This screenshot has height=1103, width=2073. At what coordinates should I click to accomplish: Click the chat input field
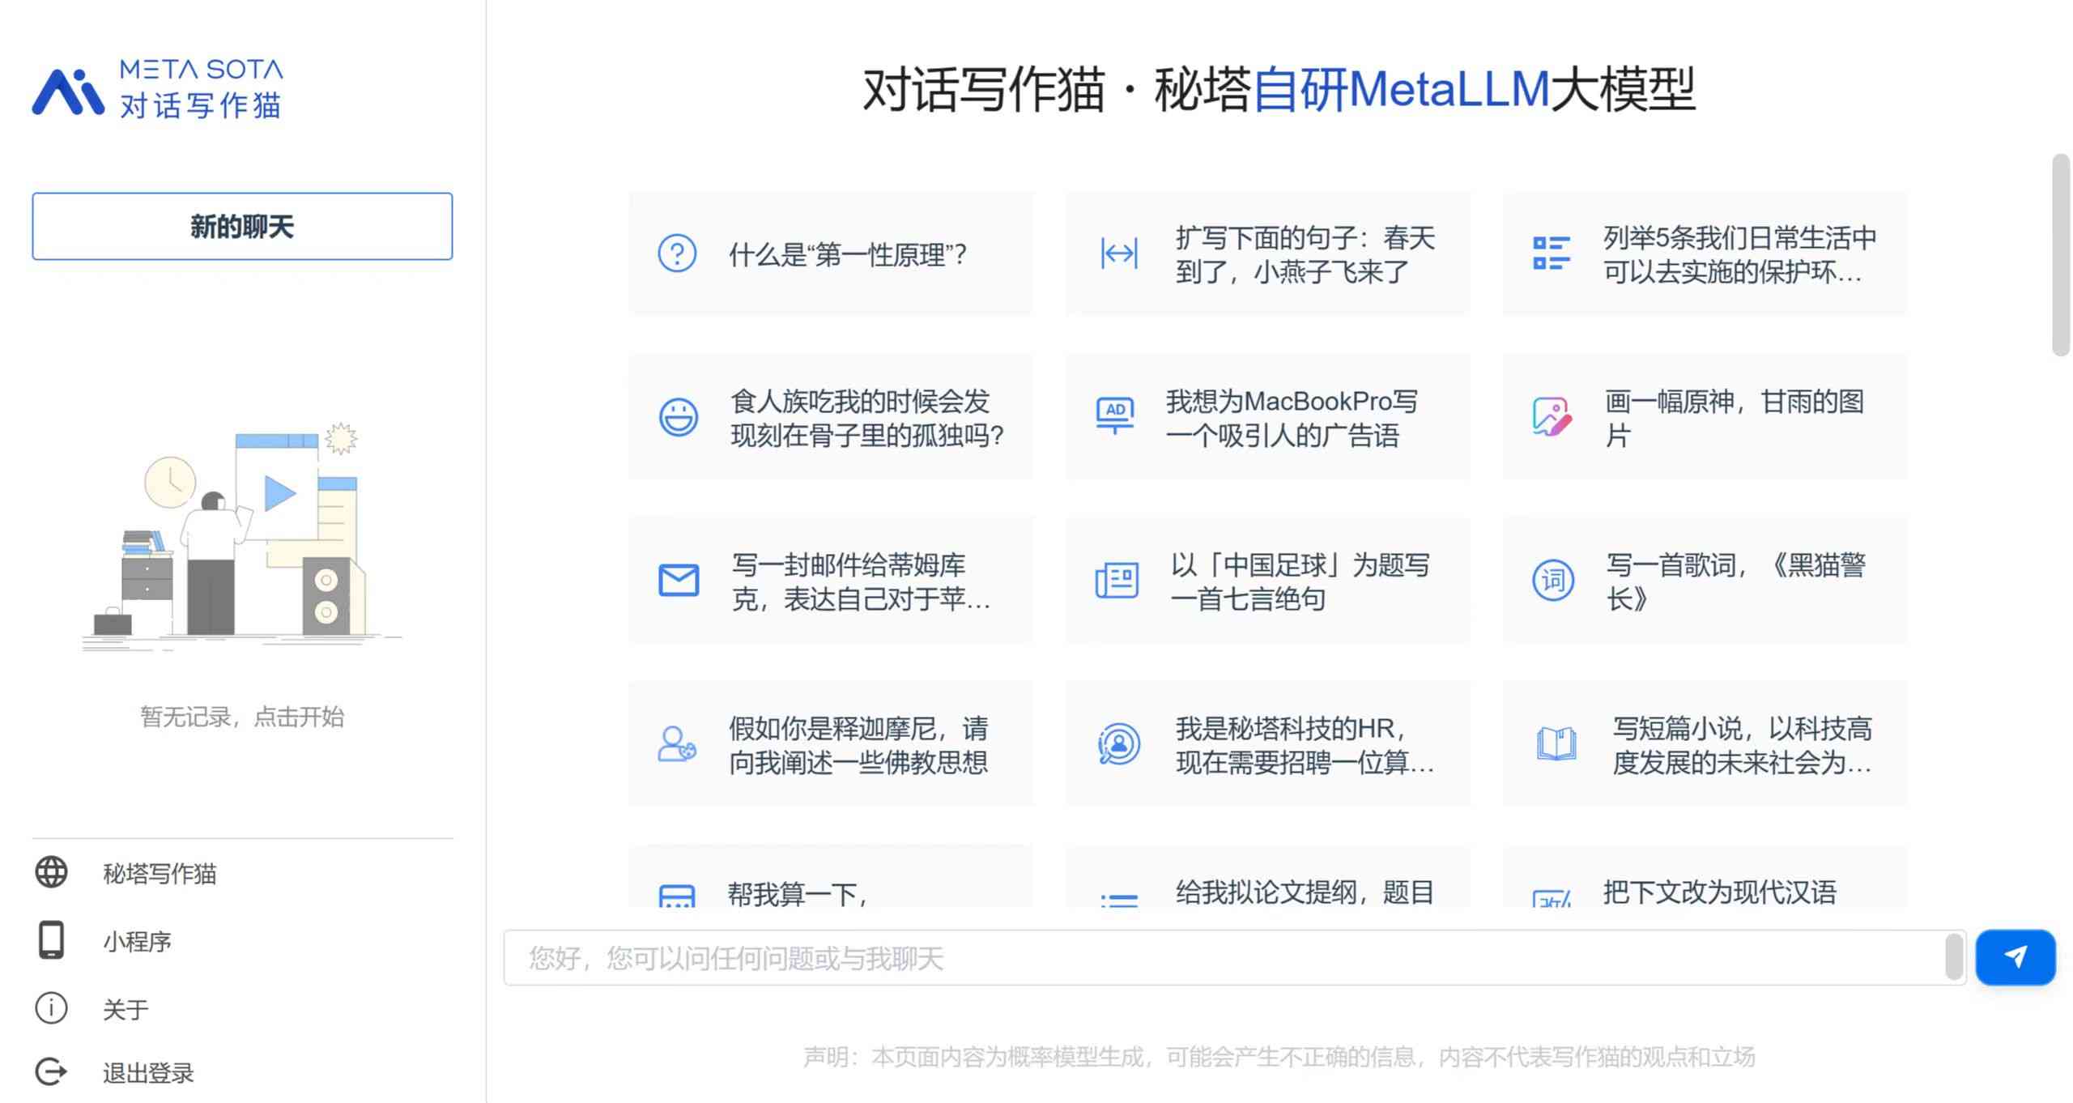coord(1230,957)
